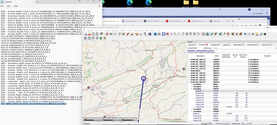The image size is (277, 125).
Task: Click the Go Home house icon
Action: click(x=107, y=34)
